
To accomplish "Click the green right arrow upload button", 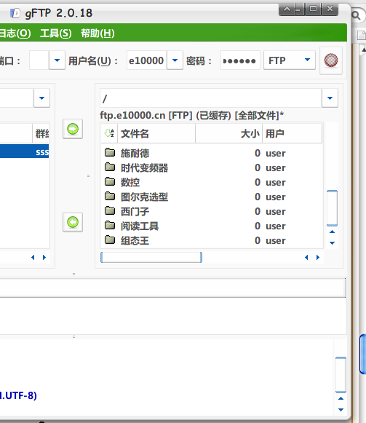I will point(73,129).
